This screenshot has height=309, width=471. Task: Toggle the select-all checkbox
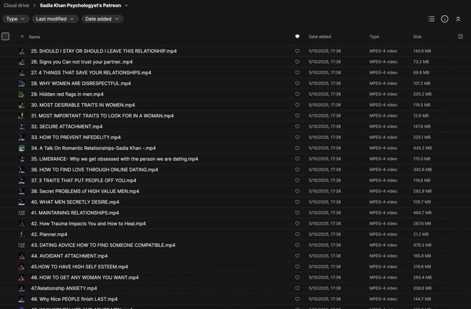point(6,37)
